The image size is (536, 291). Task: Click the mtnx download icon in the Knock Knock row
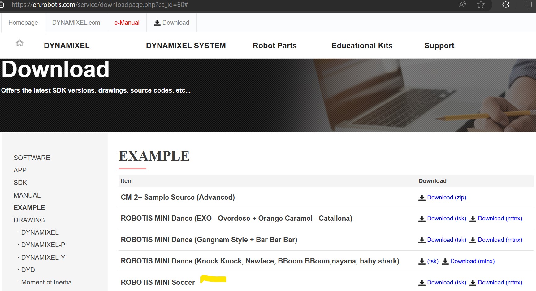pos(445,262)
